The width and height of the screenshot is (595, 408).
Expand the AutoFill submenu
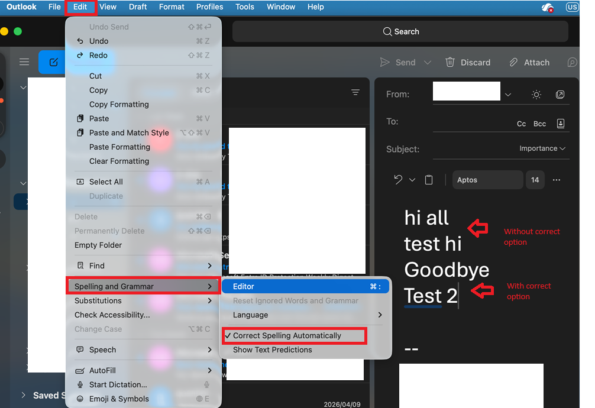pyautogui.click(x=143, y=370)
